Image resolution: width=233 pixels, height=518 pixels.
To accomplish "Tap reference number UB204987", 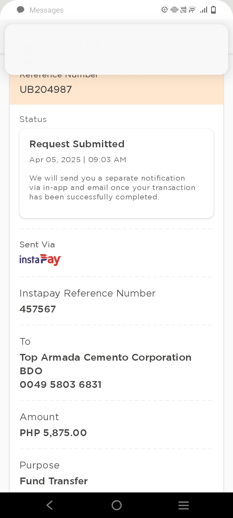I will (46, 89).
